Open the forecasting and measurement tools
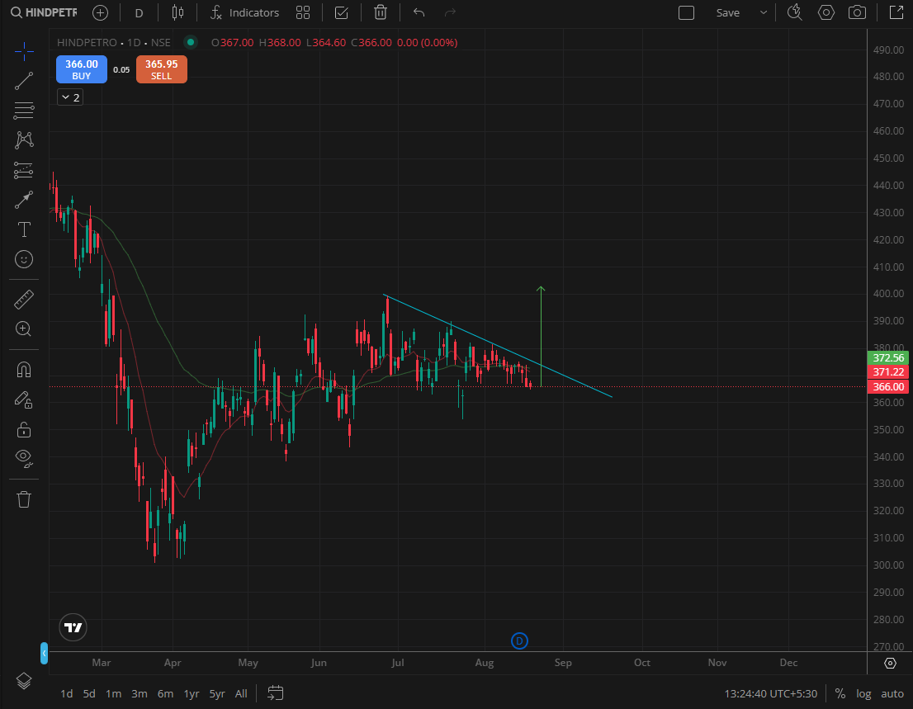Viewport: 913px width, 709px height. coord(24,170)
